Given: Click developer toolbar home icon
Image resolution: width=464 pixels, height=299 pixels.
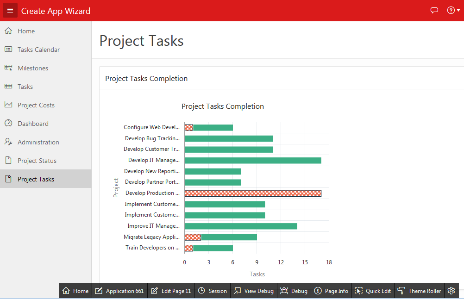Looking at the screenshot, I should coord(66,291).
